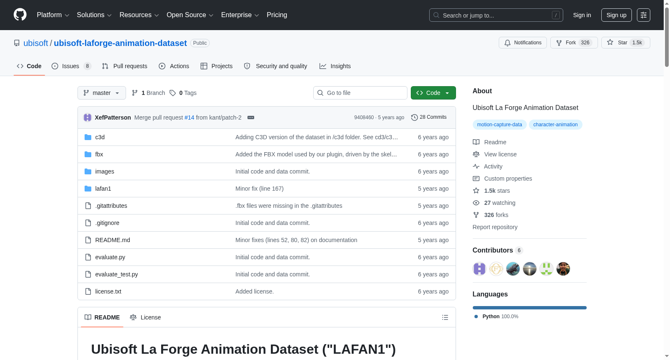Switch to the Actions tab

[174, 66]
